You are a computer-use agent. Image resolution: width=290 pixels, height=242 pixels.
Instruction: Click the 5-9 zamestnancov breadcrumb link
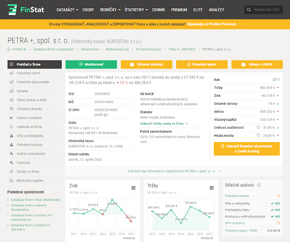pos(149,49)
